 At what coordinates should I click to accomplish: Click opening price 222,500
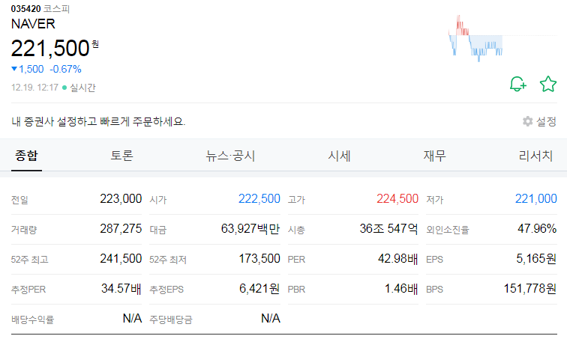[259, 199]
